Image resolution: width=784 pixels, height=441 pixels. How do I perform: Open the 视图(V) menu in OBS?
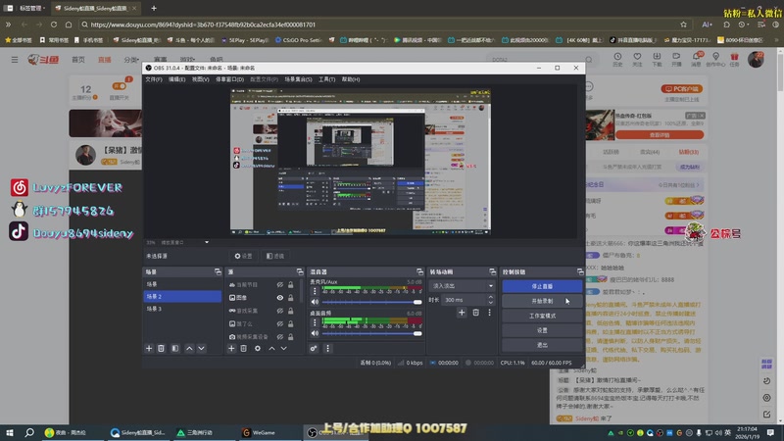[201, 79]
